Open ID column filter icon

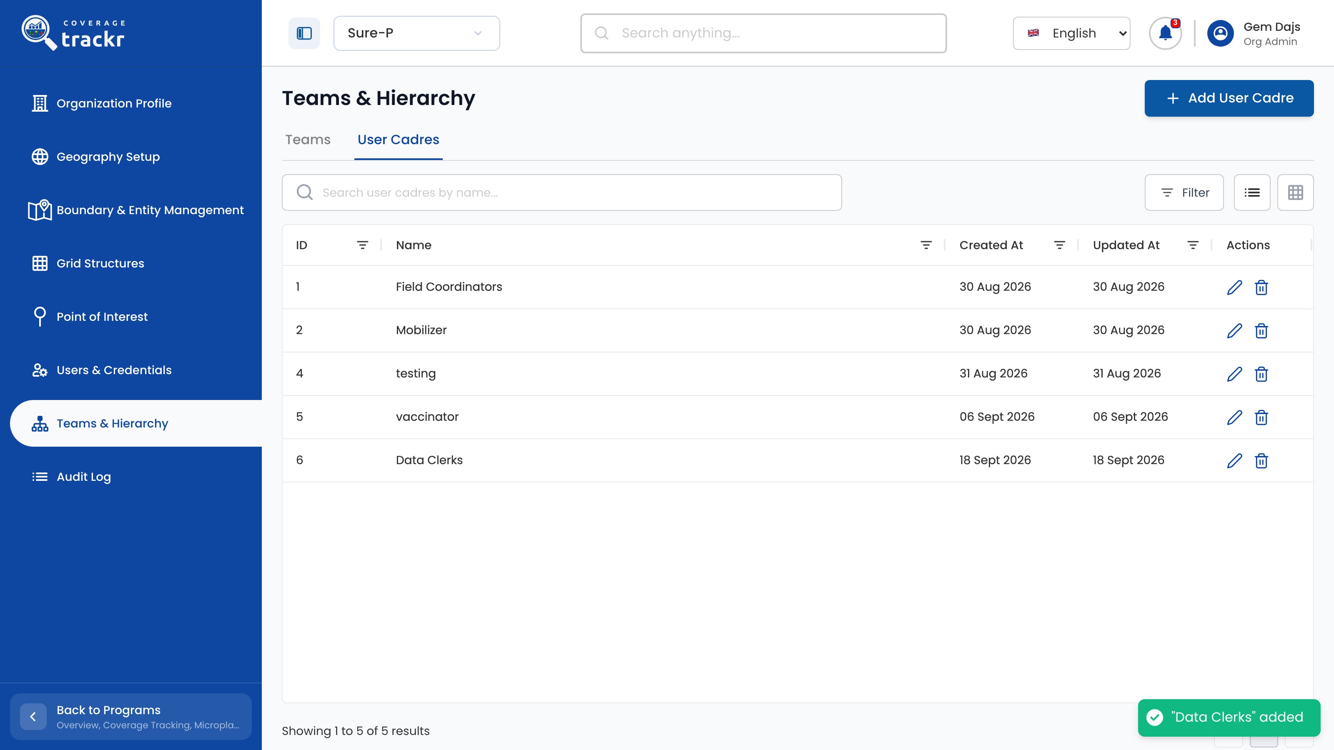click(x=363, y=245)
